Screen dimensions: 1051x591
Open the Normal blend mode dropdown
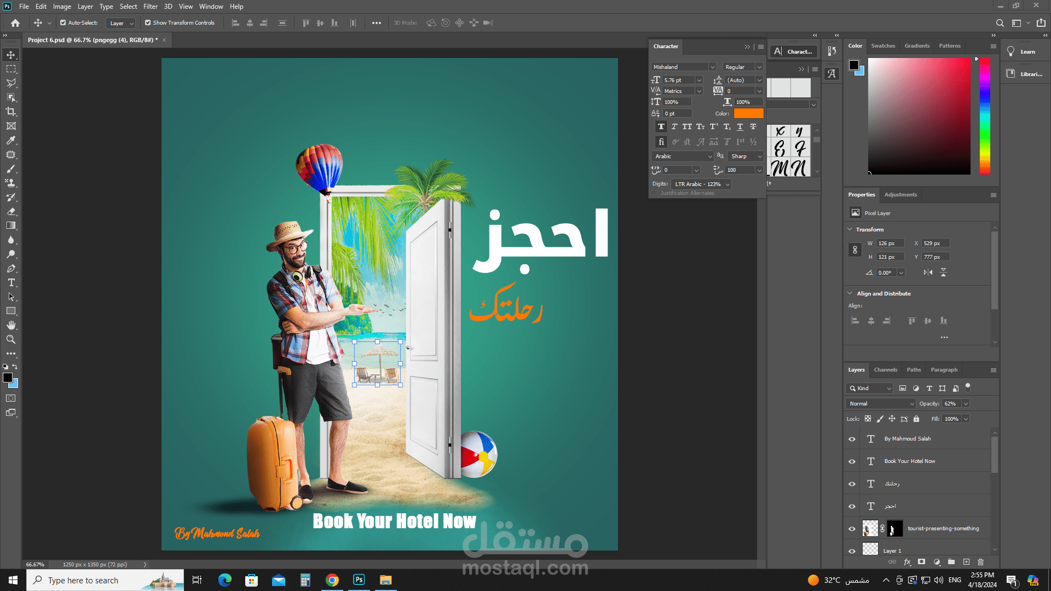(x=880, y=404)
